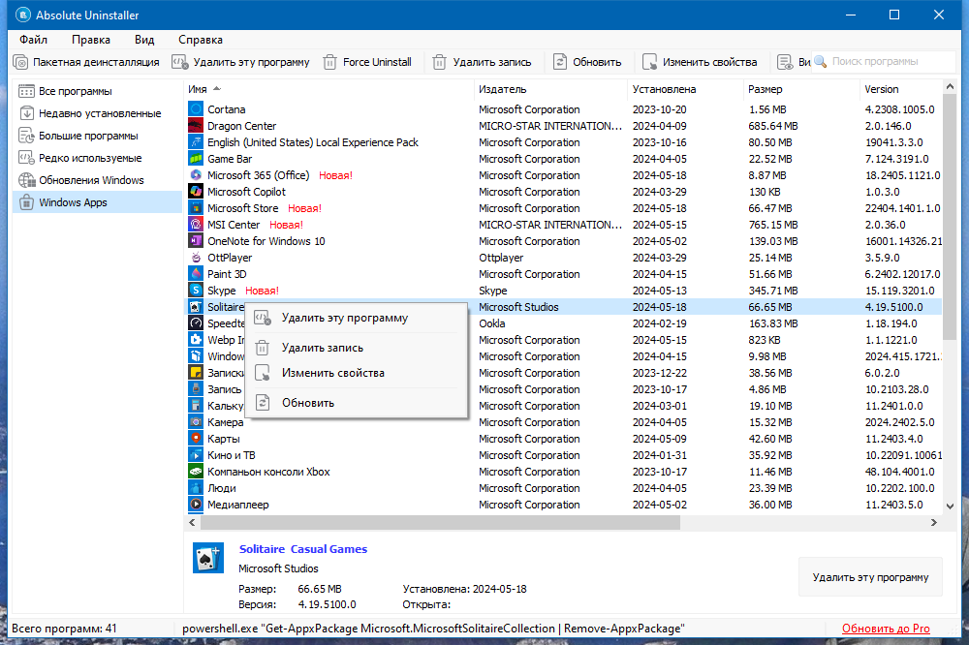Click the Изменить свойства toolbar icon
Image resolution: width=969 pixels, height=645 pixels.
(x=649, y=62)
